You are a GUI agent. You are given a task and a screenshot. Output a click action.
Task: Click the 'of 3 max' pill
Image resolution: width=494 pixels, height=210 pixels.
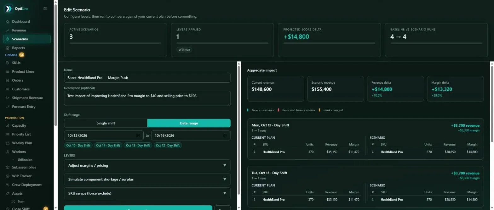click(x=184, y=50)
